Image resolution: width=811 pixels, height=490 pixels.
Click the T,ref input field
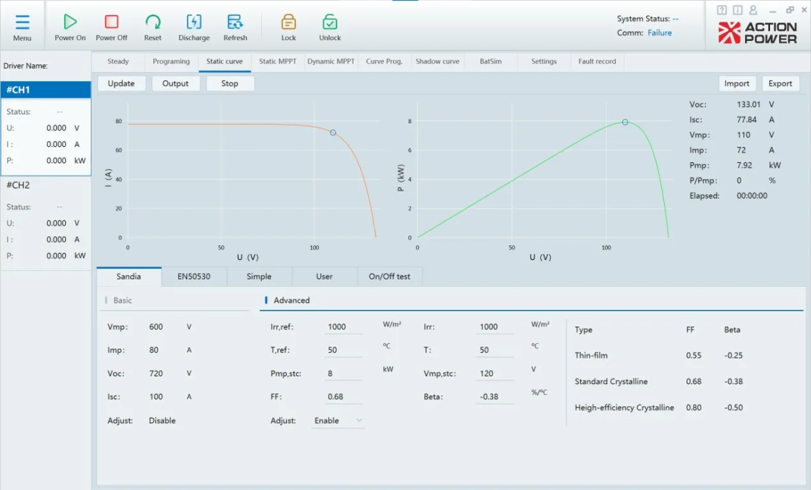[343, 350]
